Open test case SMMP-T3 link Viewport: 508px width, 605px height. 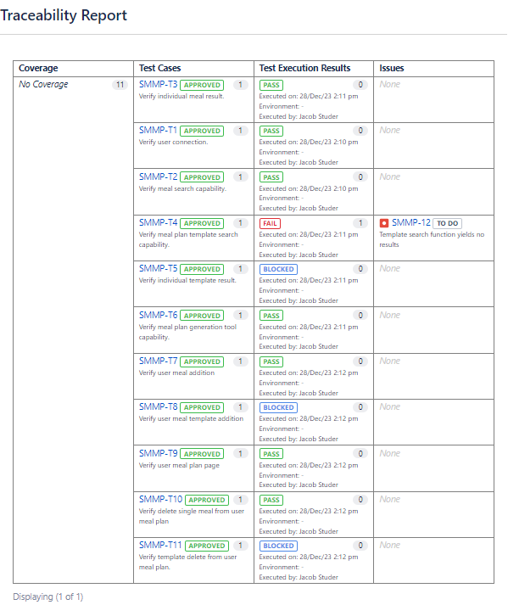[x=158, y=85]
